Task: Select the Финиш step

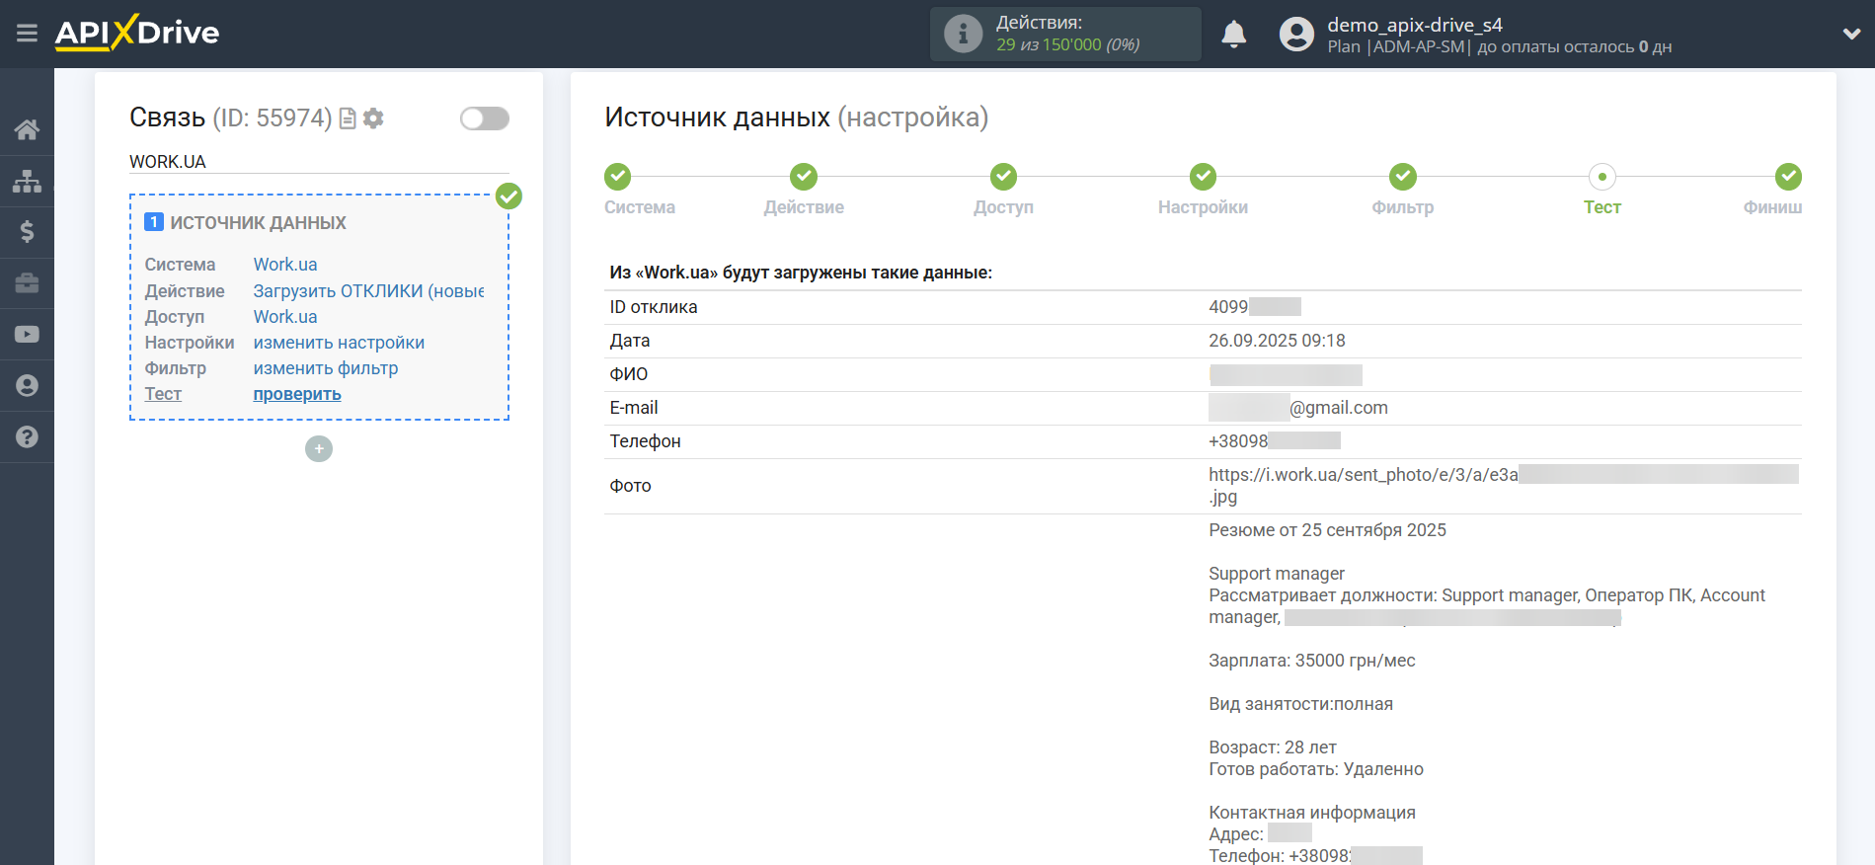Action: [1787, 178]
